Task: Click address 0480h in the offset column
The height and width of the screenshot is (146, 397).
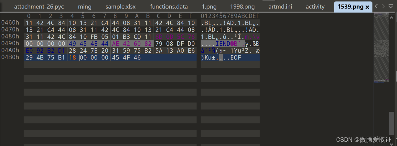Action: click(10, 37)
